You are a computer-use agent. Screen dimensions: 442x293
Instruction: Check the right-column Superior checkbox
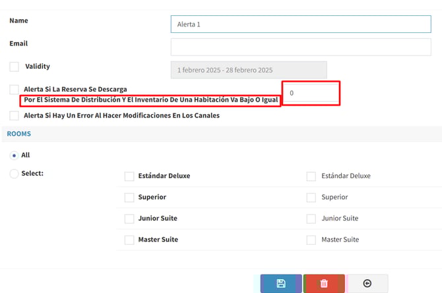(311, 197)
